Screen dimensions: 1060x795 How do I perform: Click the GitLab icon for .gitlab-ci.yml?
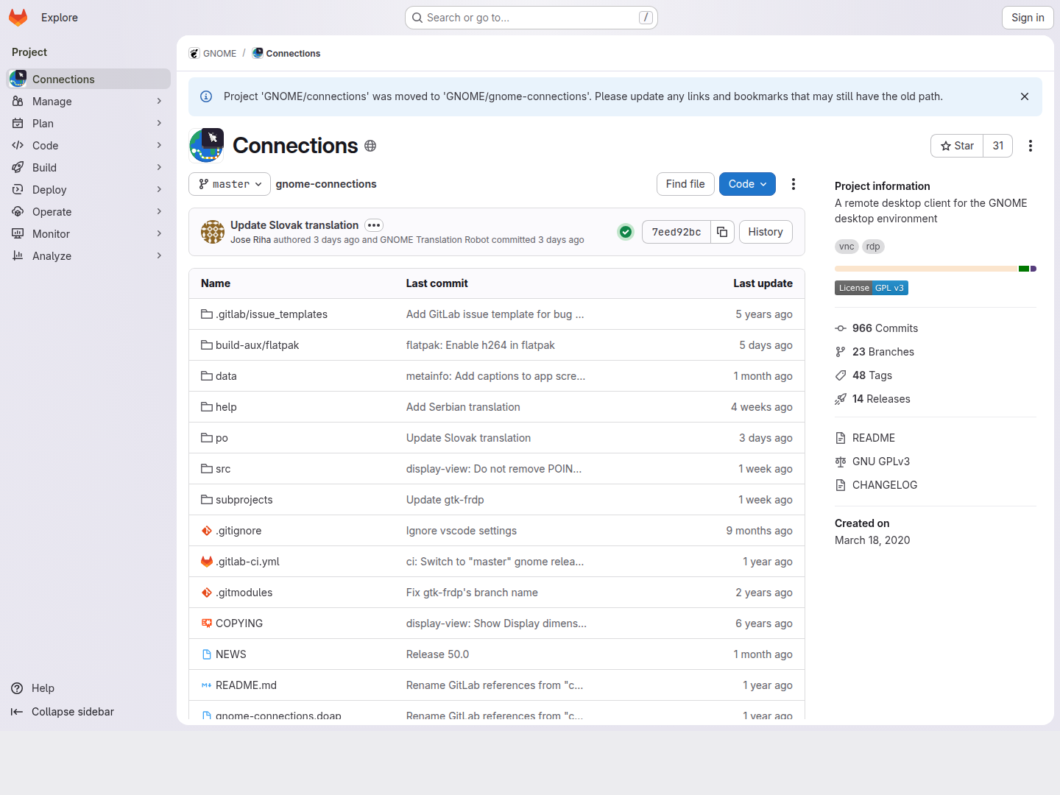pos(207,562)
